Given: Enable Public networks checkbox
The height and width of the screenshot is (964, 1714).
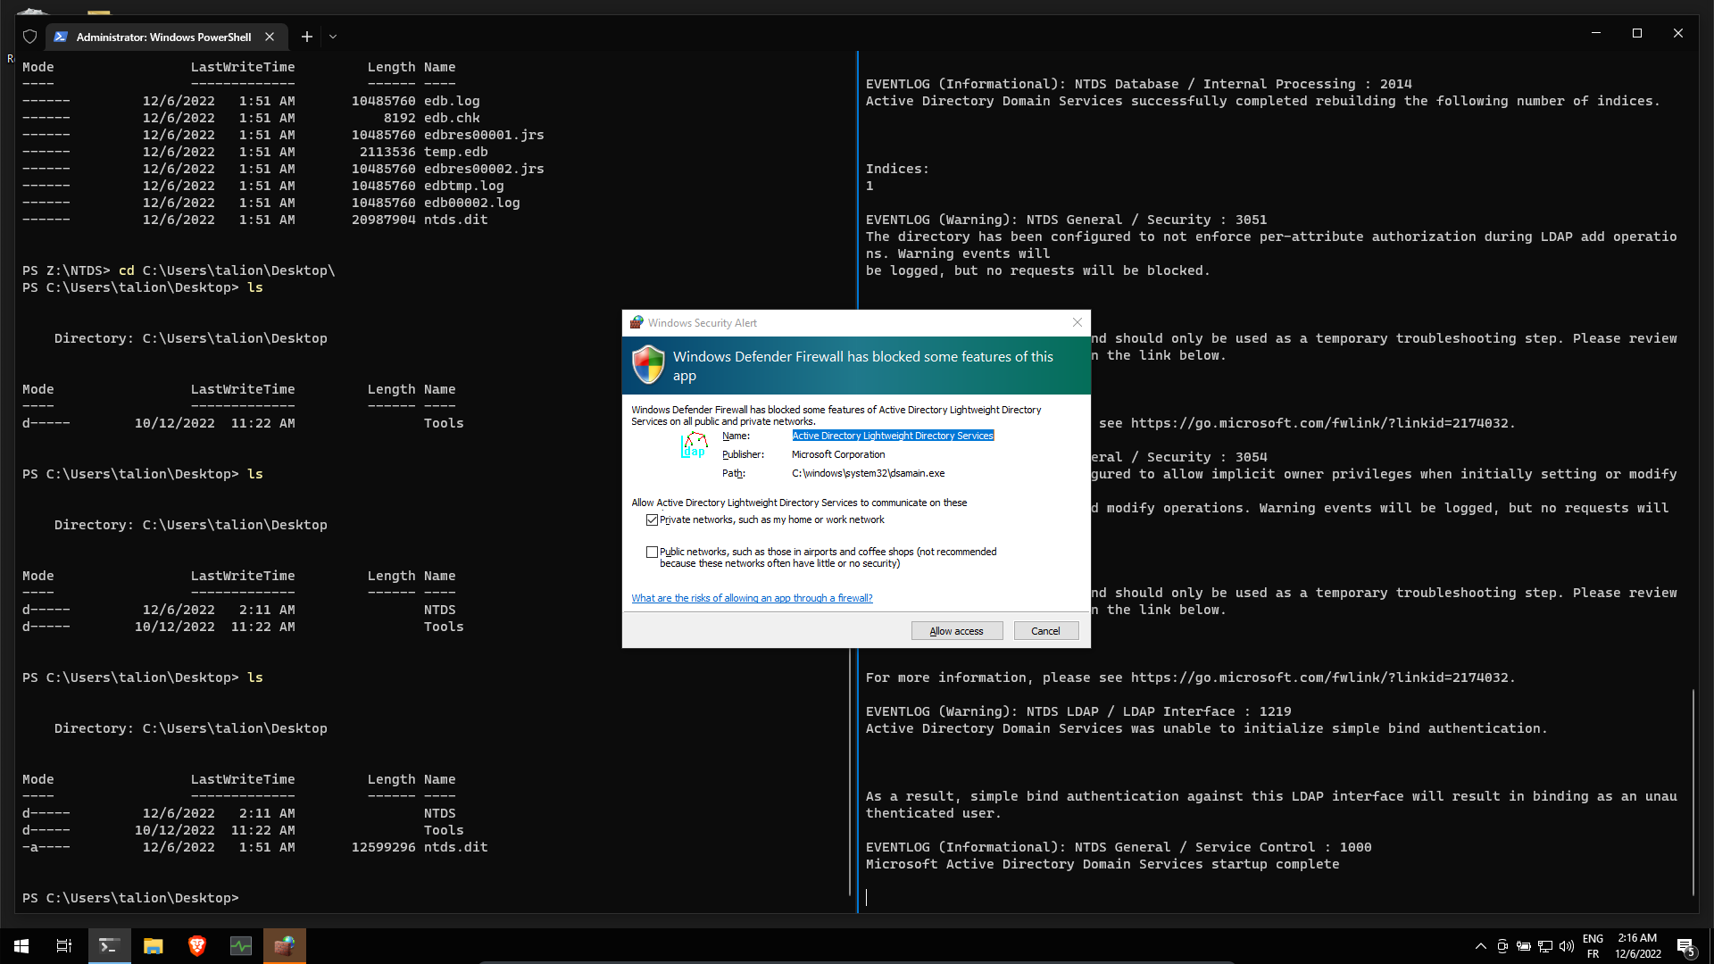Looking at the screenshot, I should 652,552.
